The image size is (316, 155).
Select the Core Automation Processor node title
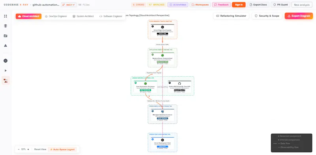pos(145,87)
